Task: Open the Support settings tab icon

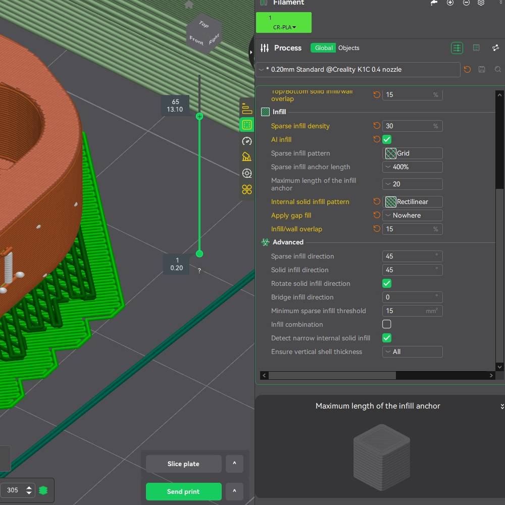Action: coord(247,157)
